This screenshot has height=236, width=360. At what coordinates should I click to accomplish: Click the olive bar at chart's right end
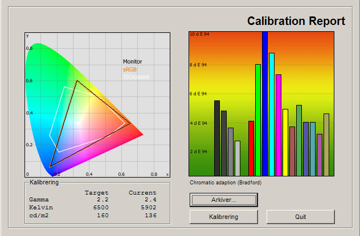326,145
